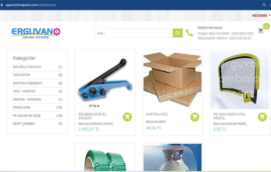Image resolution: width=271 pixels, height=172 pixels.
Task: Expand the HESABIM account dropdown
Action: (x=261, y=15)
